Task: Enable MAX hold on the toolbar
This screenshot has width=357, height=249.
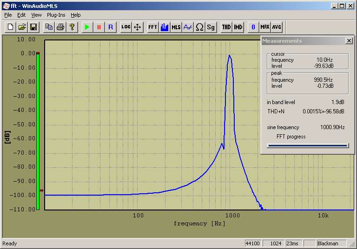Action: tap(265, 27)
